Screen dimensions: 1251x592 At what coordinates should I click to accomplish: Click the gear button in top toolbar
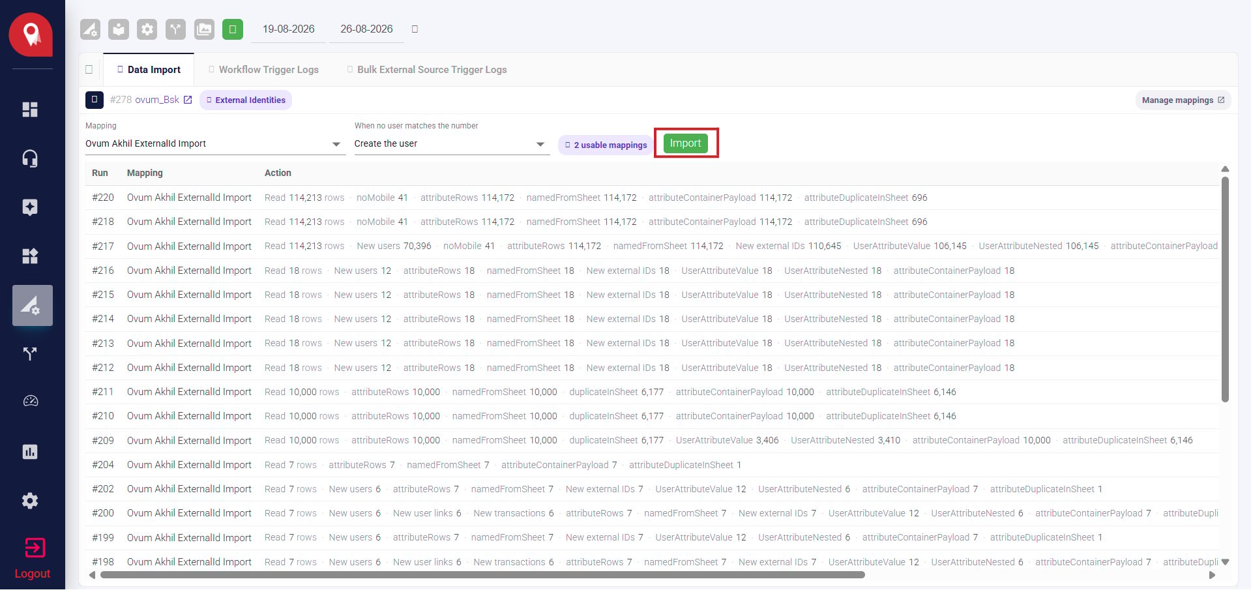147,29
